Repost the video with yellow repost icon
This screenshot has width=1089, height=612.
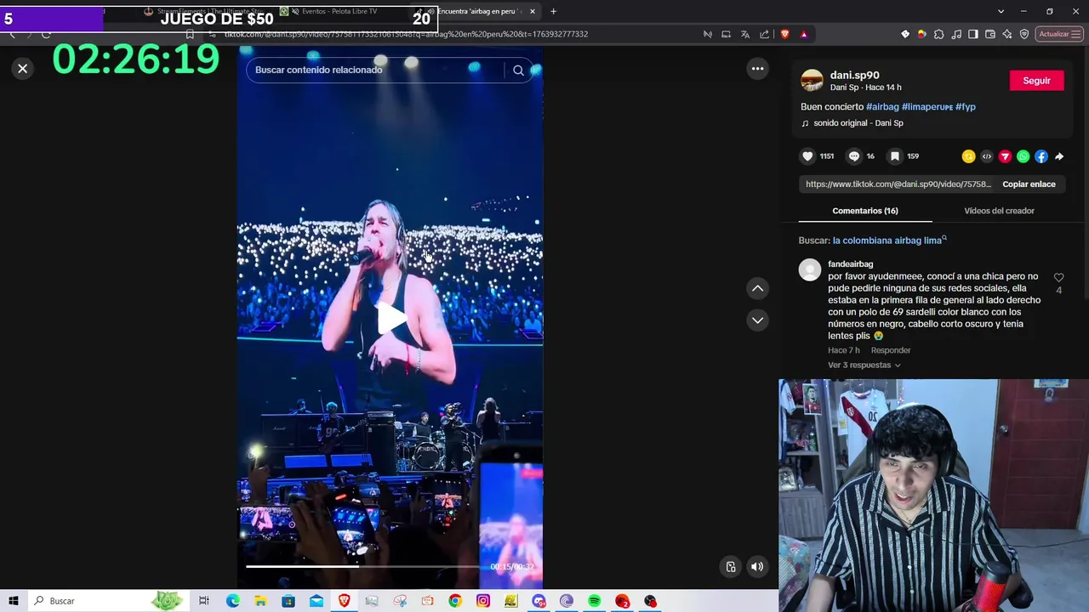(968, 156)
